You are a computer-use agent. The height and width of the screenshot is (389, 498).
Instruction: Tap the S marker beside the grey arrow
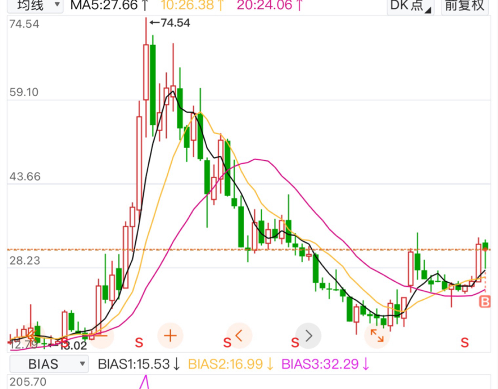(295, 343)
